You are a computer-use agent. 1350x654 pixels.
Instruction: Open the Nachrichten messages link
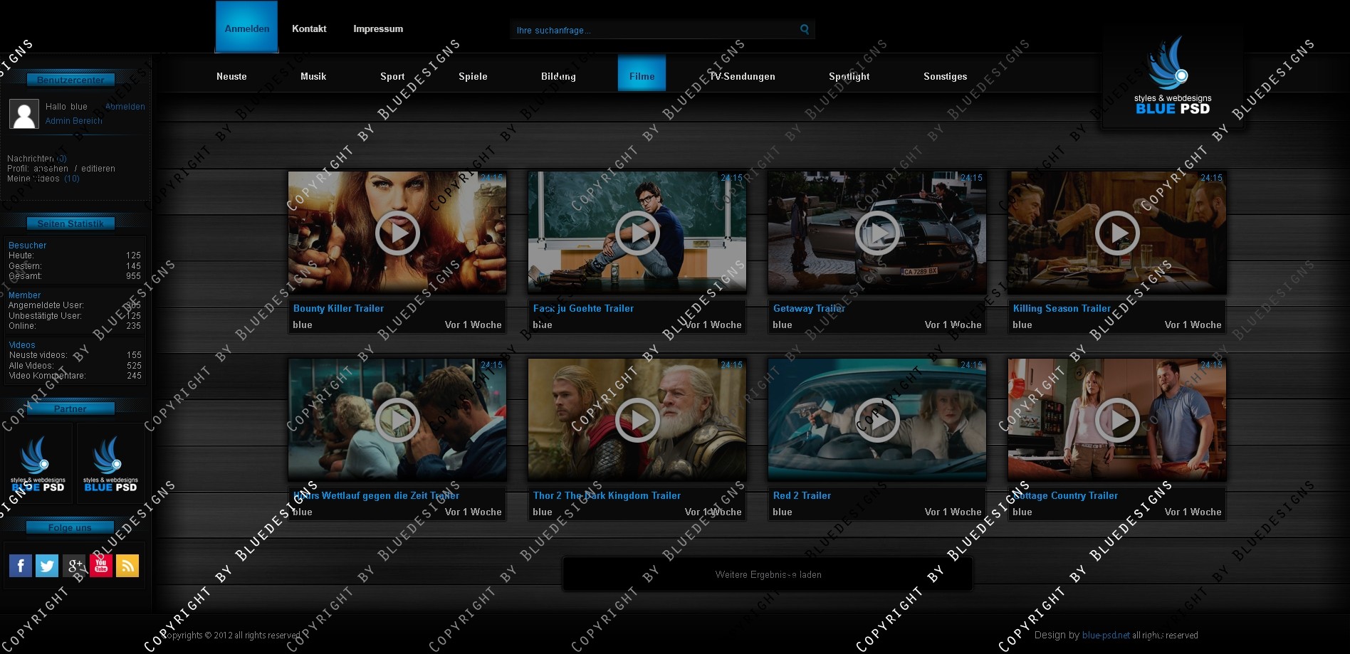coord(37,159)
